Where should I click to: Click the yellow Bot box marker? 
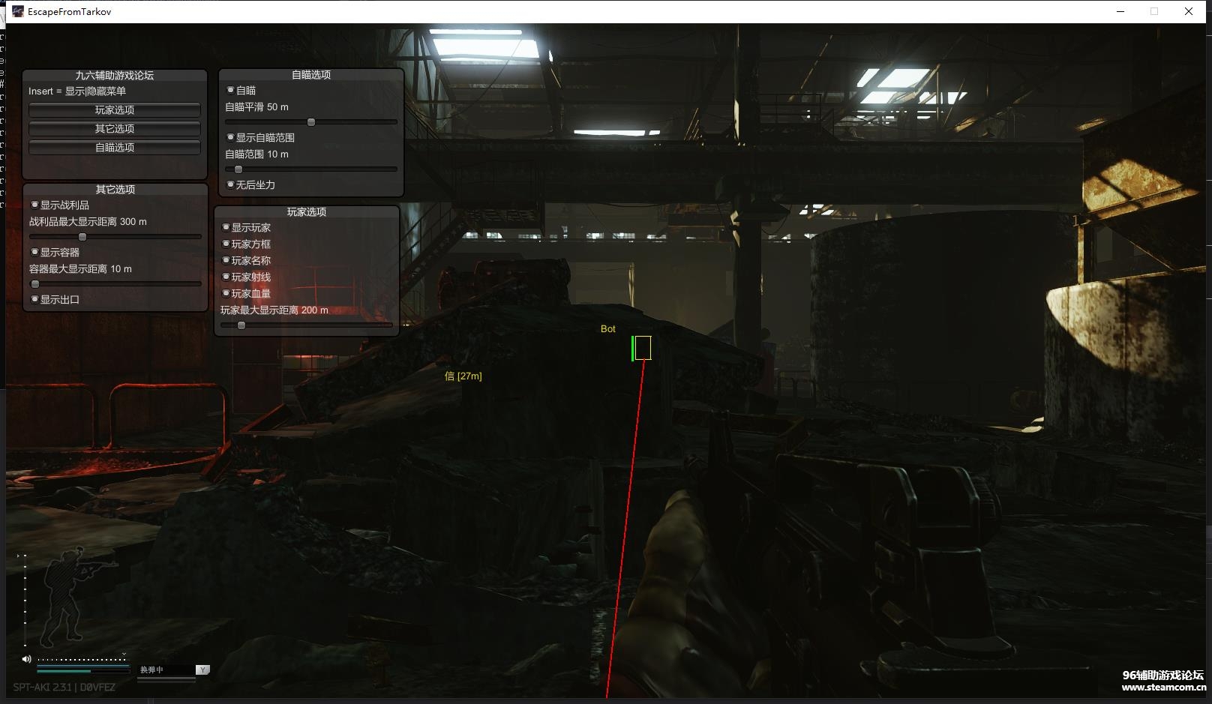coord(643,348)
